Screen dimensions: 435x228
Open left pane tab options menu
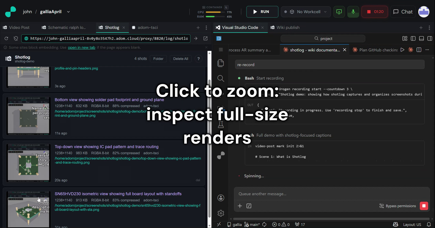tap(206, 28)
